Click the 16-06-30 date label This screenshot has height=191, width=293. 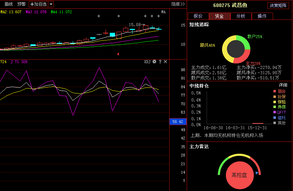[x=213, y=128]
